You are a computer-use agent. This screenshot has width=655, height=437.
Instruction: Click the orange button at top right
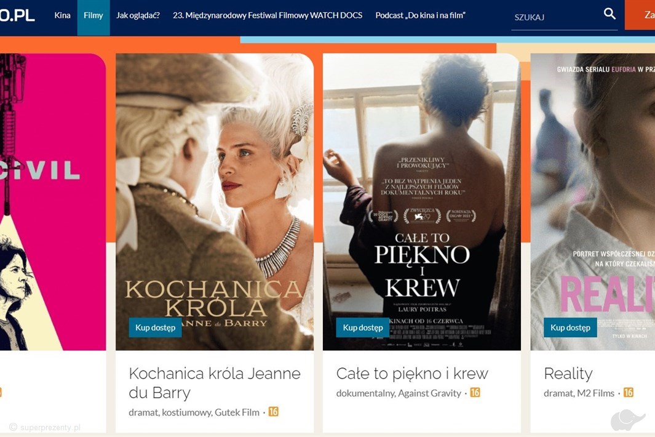(x=640, y=15)
